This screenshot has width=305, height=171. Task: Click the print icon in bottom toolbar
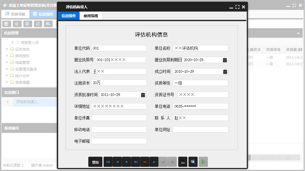click(x=183, y=162)
